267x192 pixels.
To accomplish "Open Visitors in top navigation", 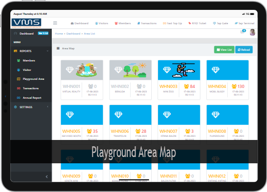I will [x=101, y=23].
